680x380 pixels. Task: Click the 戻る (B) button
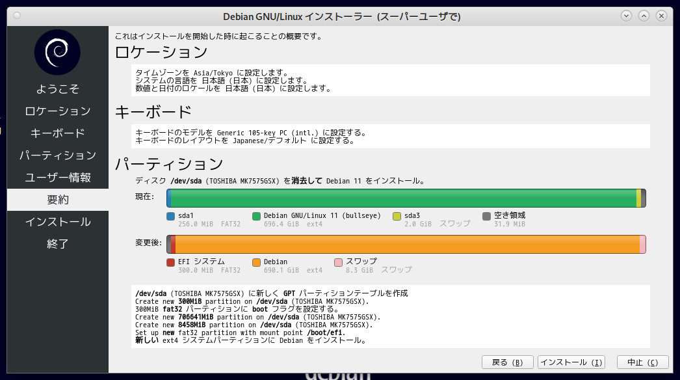pos(507,362)
